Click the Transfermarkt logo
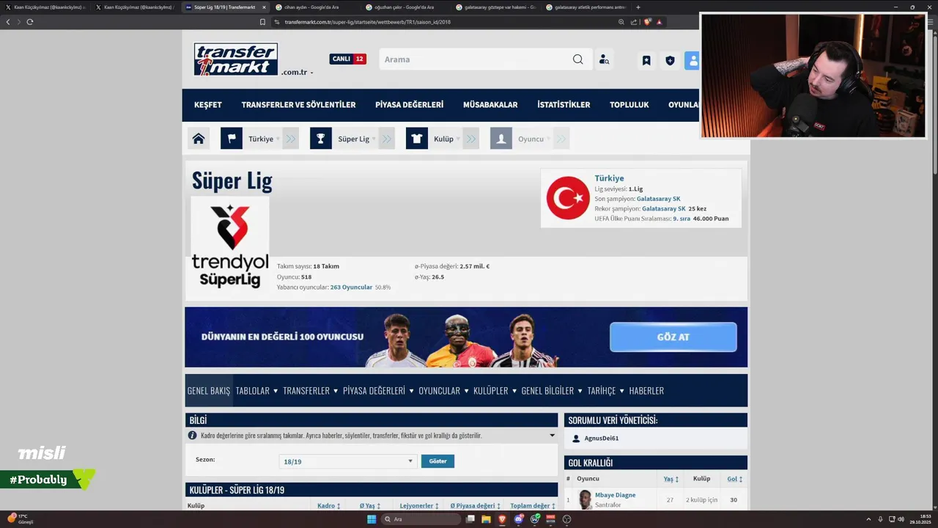Viewport: 938px width, 528px height. click(x=236, y=59)
